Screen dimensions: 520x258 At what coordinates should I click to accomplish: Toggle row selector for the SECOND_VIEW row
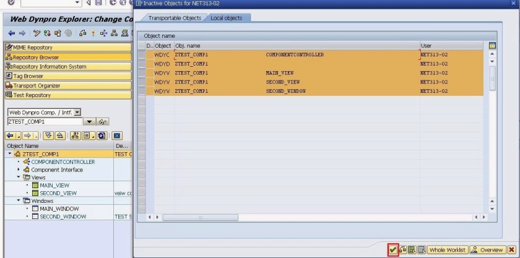[x=142, y=82]
